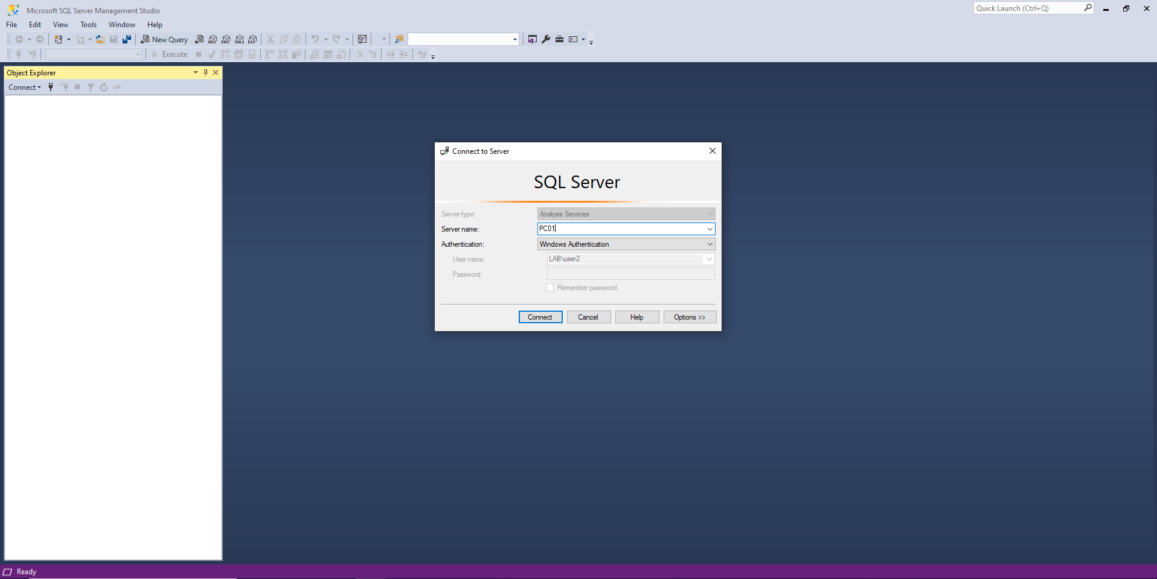Viewport: 1157px width, 579px height.
Task: Open the Edit menu
Action: click(x=35, y=25)
